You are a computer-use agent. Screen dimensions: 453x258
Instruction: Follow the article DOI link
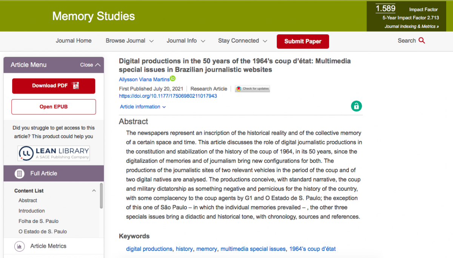(168, 96)
